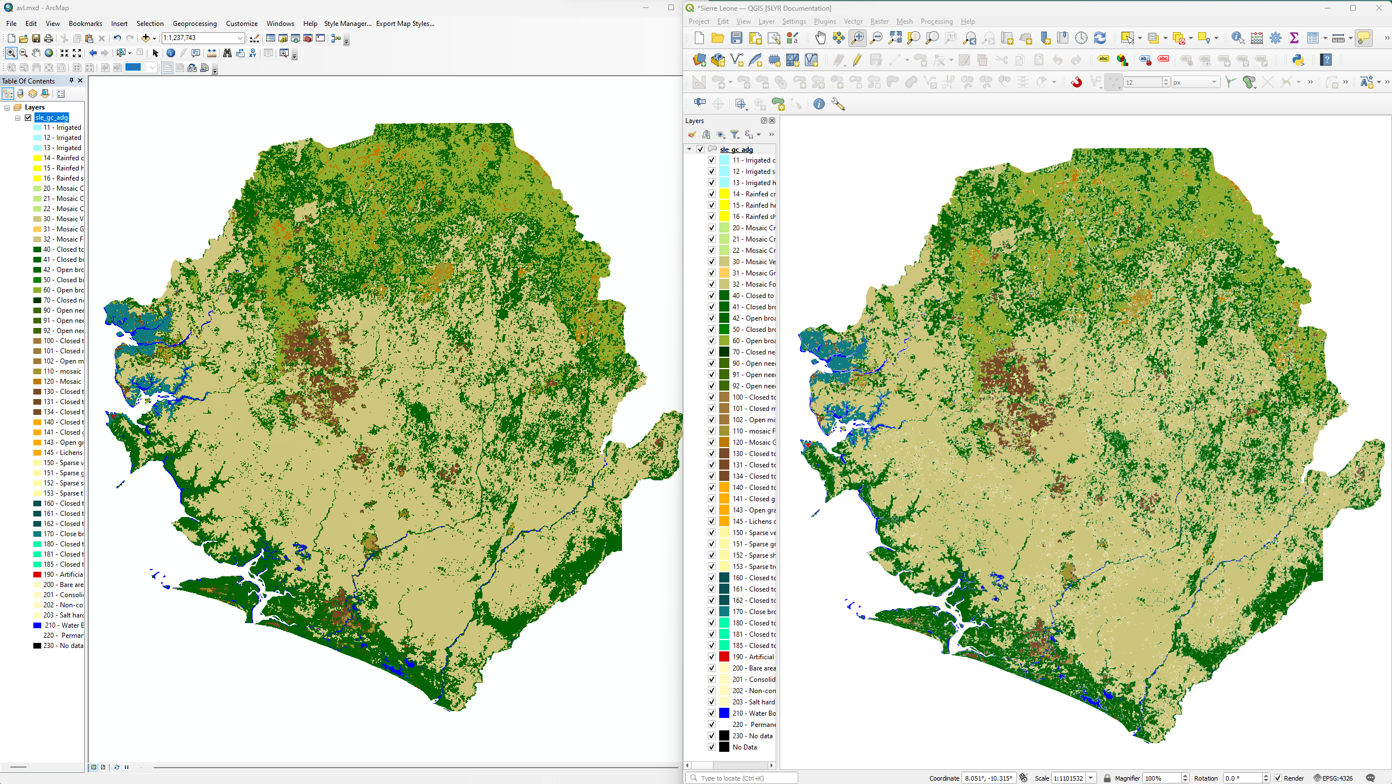Click QGIS Filter Legend by Map Content
Viewport: 1392px width, 784px height.
735,134
